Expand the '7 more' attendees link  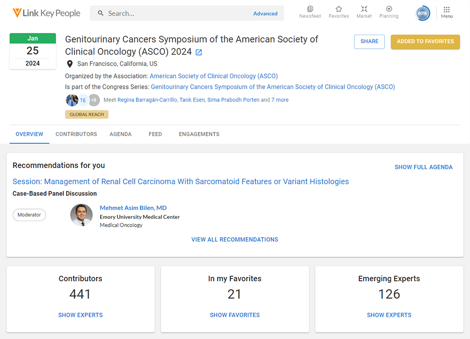[x=280, y=100]
